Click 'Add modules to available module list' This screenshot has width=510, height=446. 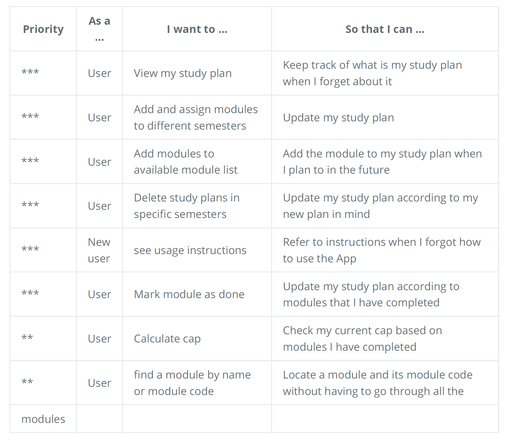(x=185, y=162)
